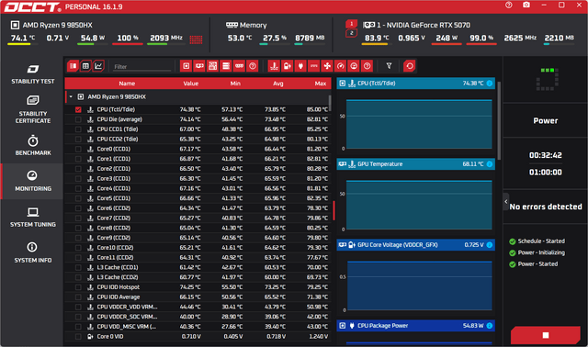Toggle the power plug sensor filter
The height and width of the screenshot is (347, 588).
[300, 66]
